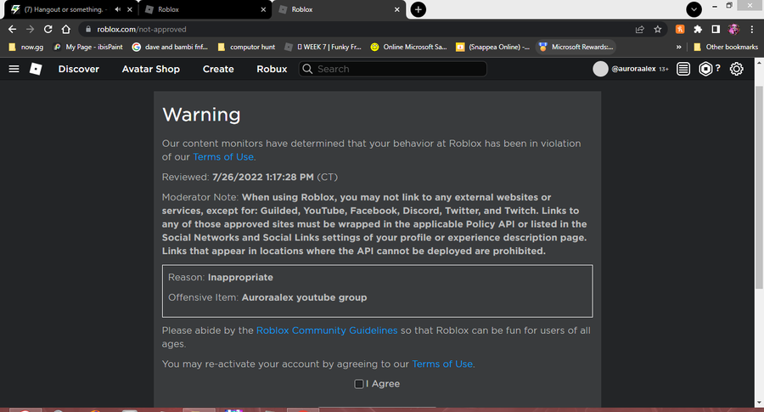Go back with the browser back arrow
Screen dimensions: 764x412
coord(12,29)
